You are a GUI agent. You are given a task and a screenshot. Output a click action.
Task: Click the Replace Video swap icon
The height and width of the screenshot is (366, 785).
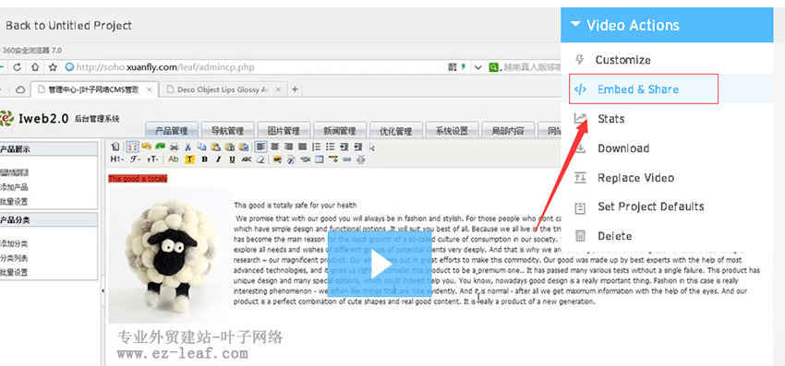580,178
